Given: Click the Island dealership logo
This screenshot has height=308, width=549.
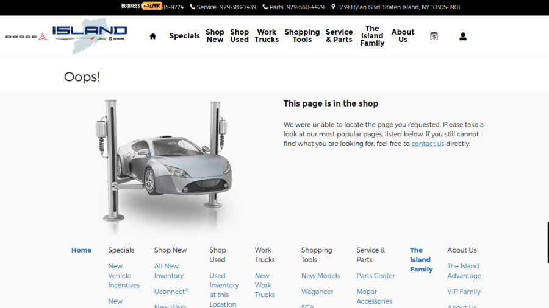Looking at the screenshot, I should pos(90,36).
